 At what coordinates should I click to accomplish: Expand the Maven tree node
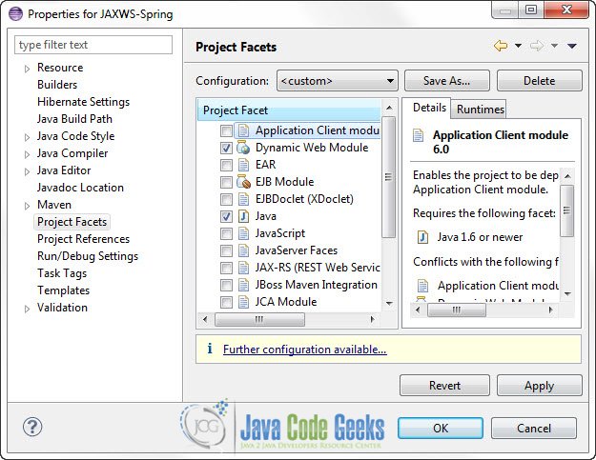click(x=27, y=206)
